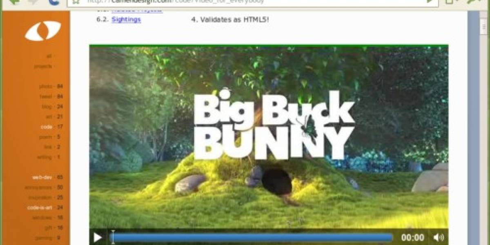The image size is (490, 245).
Task: Select the 'art' category in the sidebar
Action: 49,117
